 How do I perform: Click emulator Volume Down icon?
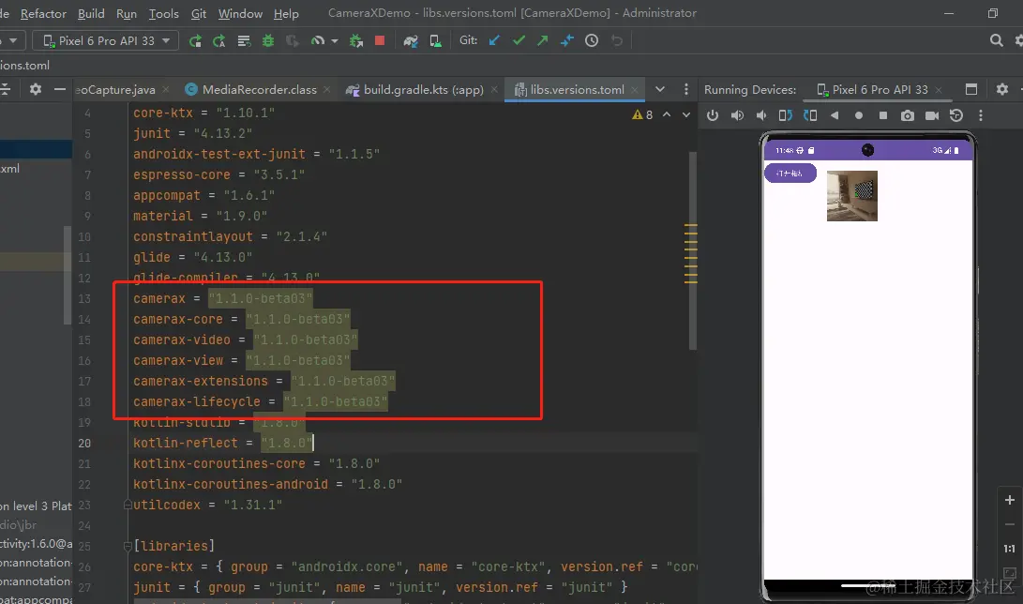tap(761, 115)
